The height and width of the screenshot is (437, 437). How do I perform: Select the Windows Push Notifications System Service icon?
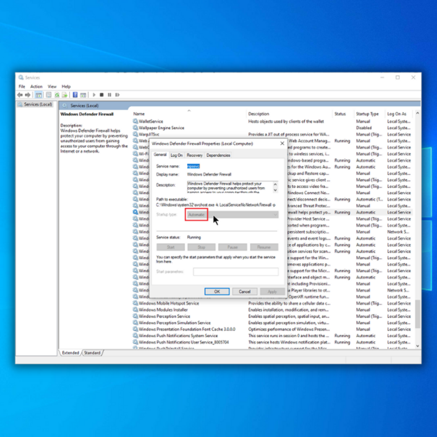pos(135,335)
